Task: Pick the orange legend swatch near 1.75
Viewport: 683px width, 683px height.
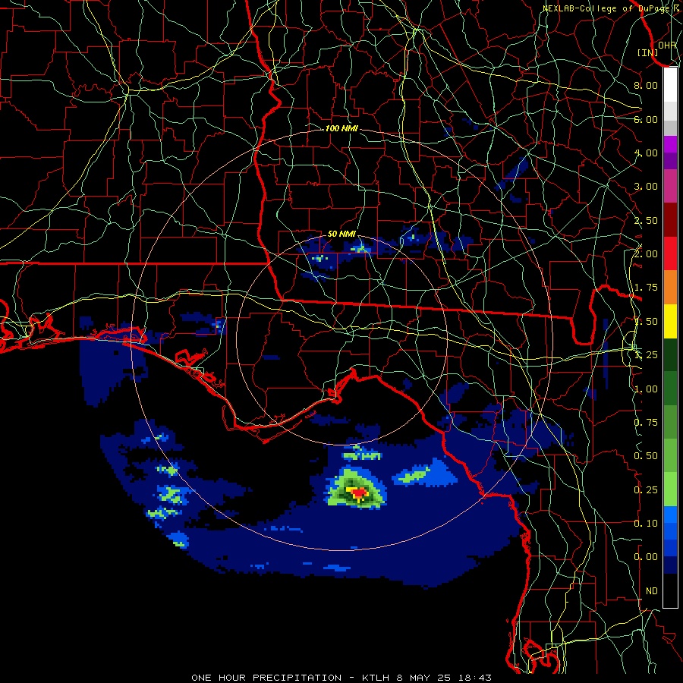Action: click(x=670, y=288)
